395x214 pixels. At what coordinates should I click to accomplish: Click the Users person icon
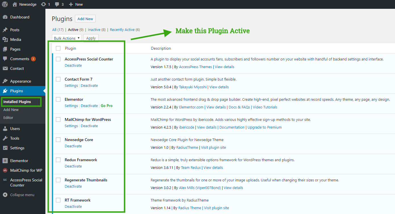[5, 129]
